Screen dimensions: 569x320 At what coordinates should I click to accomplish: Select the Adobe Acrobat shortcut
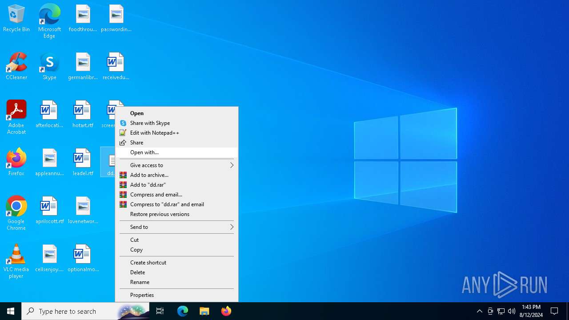tap(16, 117)
